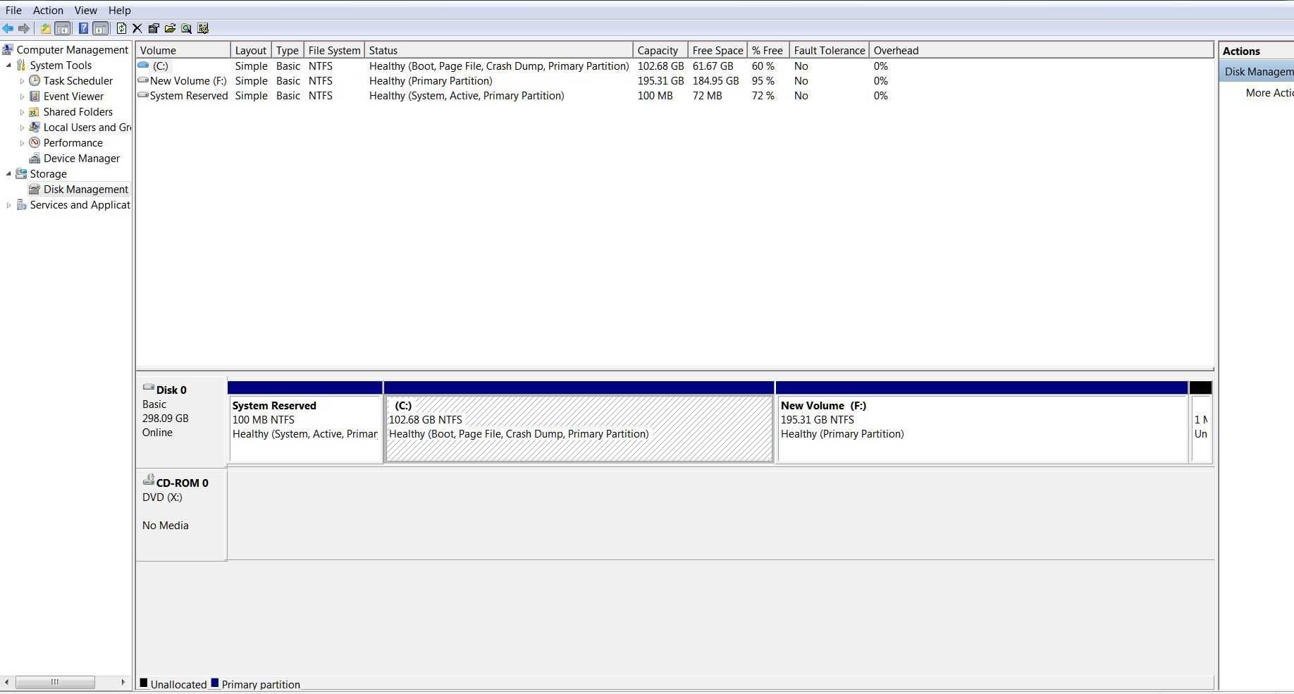Collapse the Storage tree node
Viewport: 1294px width, 694px height.
pyautogui.click(x=8, y=174)
